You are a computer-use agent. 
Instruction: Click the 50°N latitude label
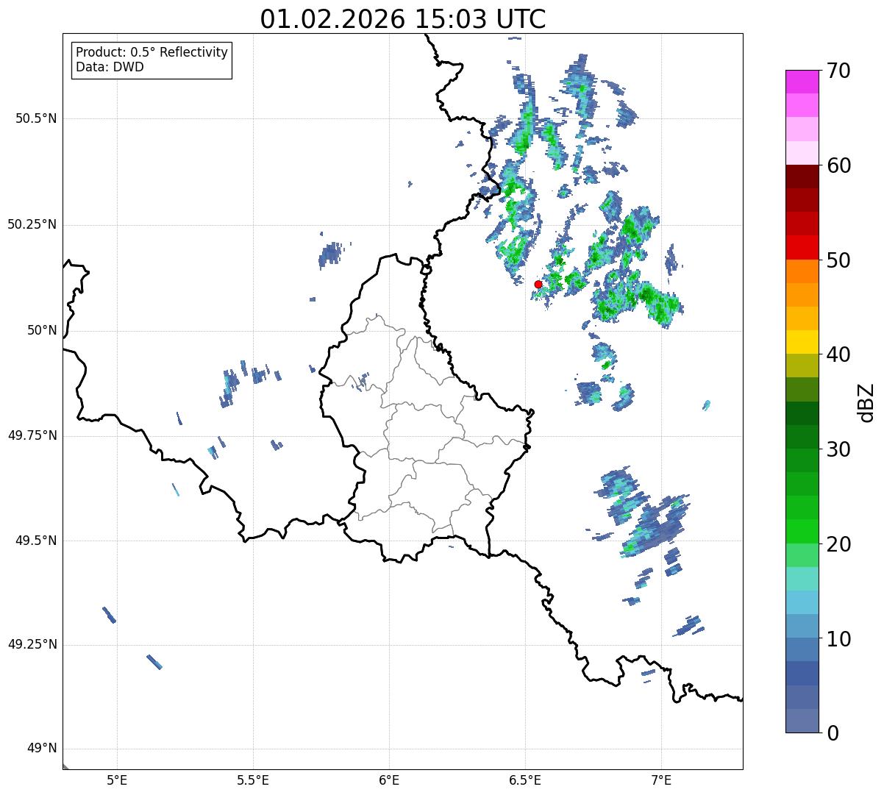pos(42,330)
